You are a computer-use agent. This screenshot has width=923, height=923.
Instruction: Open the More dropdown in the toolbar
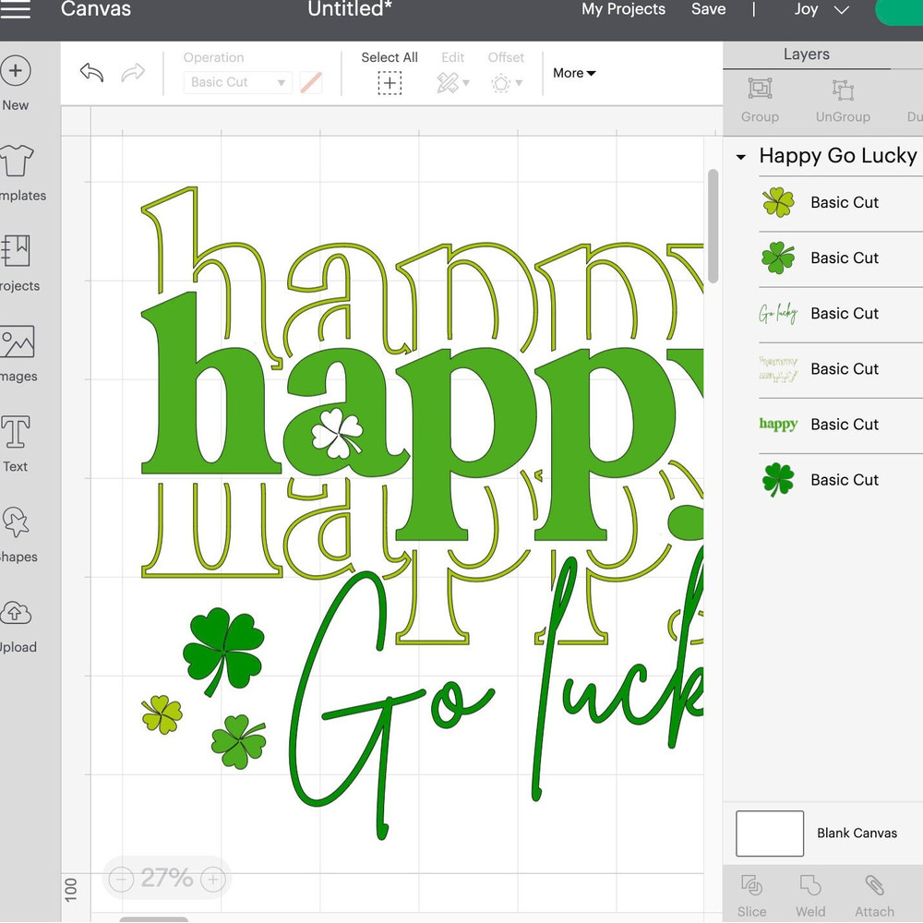(574, 73)
